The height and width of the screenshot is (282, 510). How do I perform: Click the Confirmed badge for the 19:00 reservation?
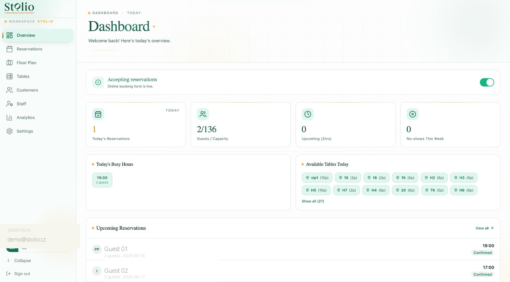click(483, 253)
